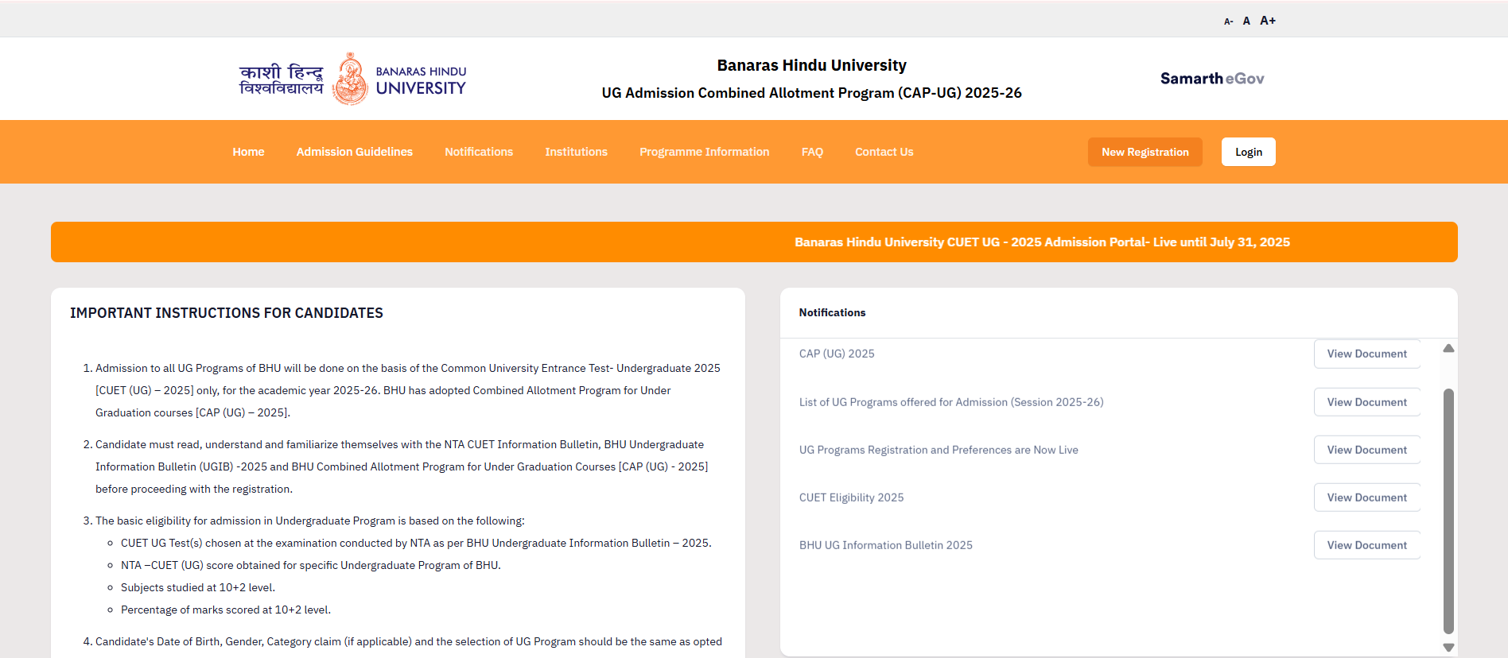Click the scroll down arrow in Notifications panel
The image size is (1508, 658).
point(1448,647)
